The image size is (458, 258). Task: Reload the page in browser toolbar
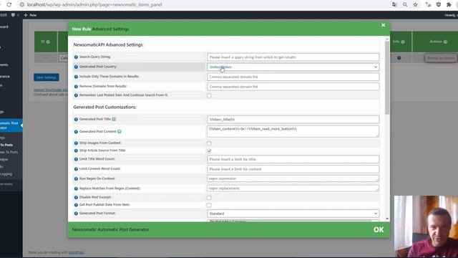pyautogui.click(x=9, y=5)
